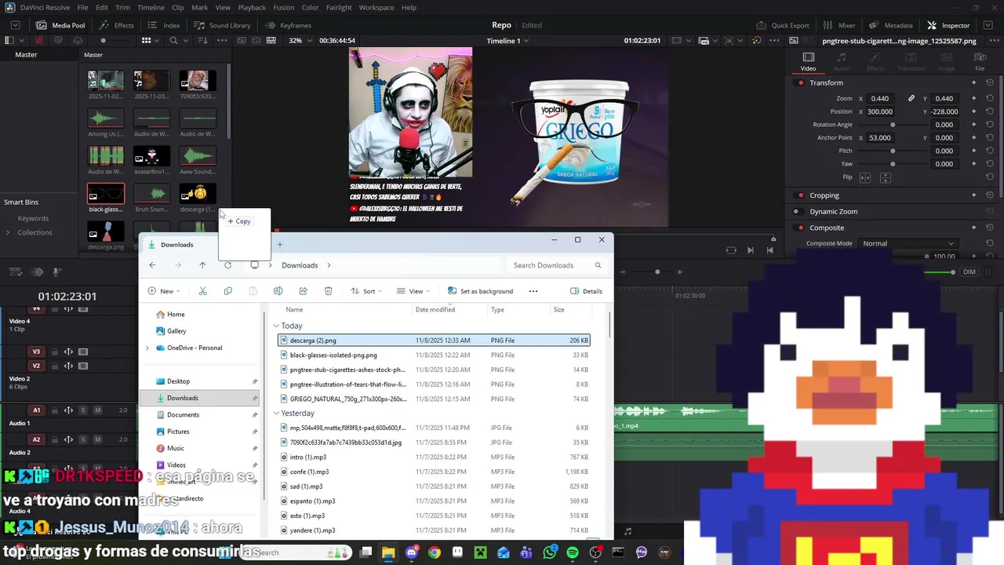Click the Set as background button
Screen dimensions: 1004x565
(480, 291)
